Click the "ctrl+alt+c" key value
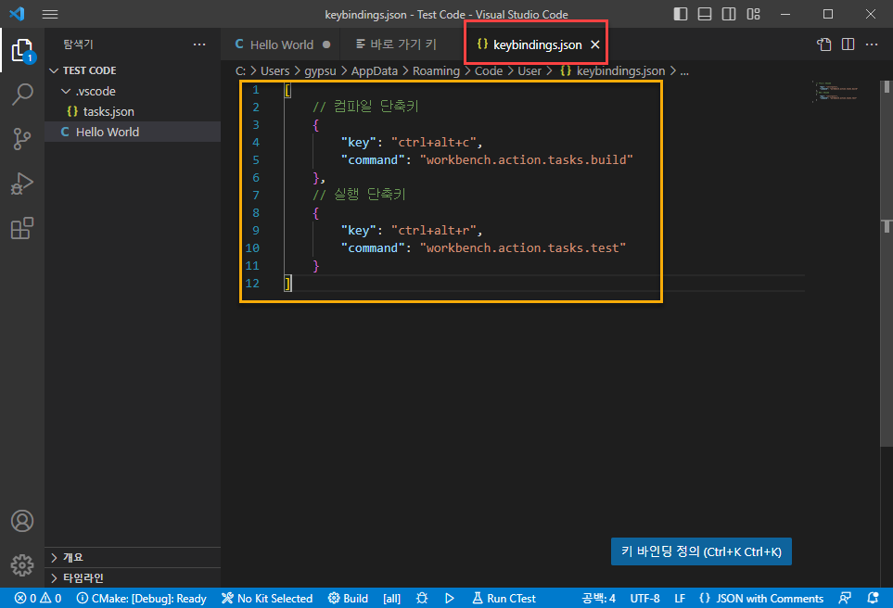The height and width of the screenshot is (608, 893). point(433,143)
